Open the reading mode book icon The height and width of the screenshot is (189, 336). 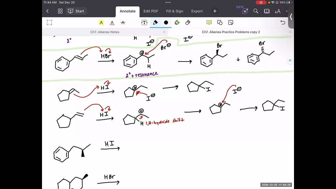267,11
